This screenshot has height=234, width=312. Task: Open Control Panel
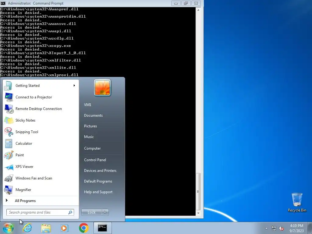click(x=95, y=160)
